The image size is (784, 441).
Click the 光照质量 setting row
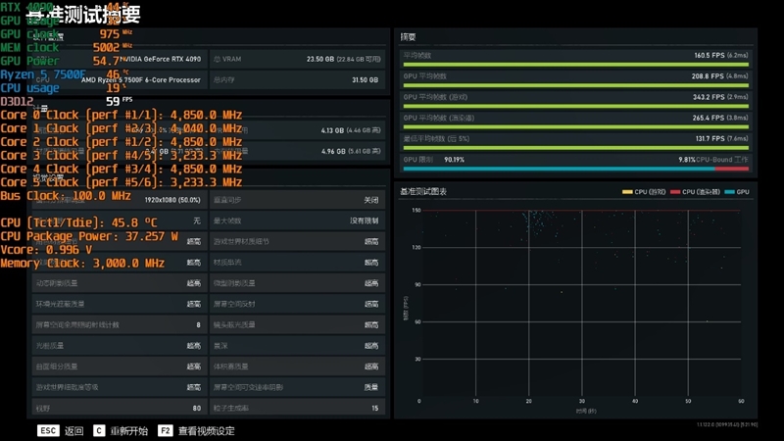(119, 346)
